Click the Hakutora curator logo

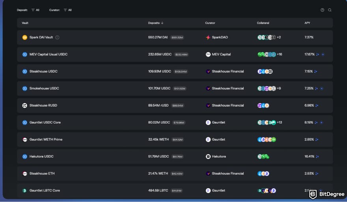(x=208, y=157)
